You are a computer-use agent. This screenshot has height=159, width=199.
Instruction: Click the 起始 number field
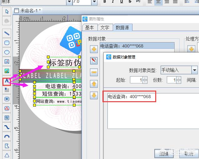(x=137, y=80)
